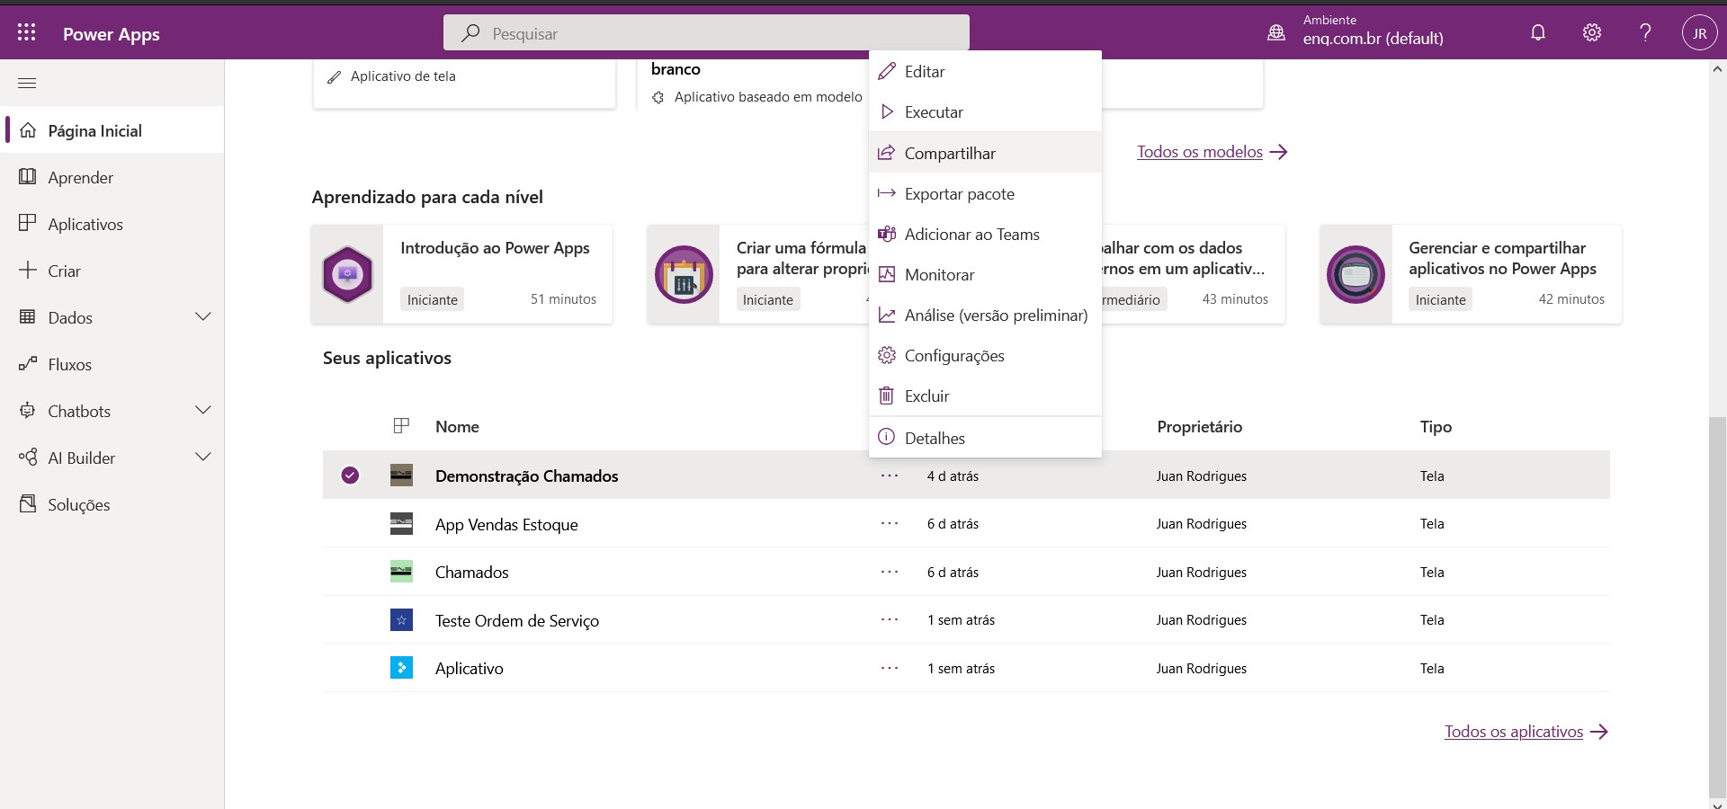Open Aplicativo app name link

(470, 668)
